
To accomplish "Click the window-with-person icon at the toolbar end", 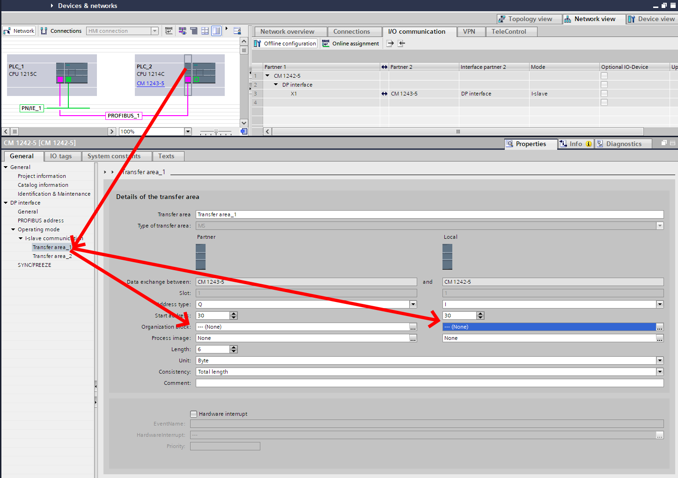I will [x=237, y=31].
